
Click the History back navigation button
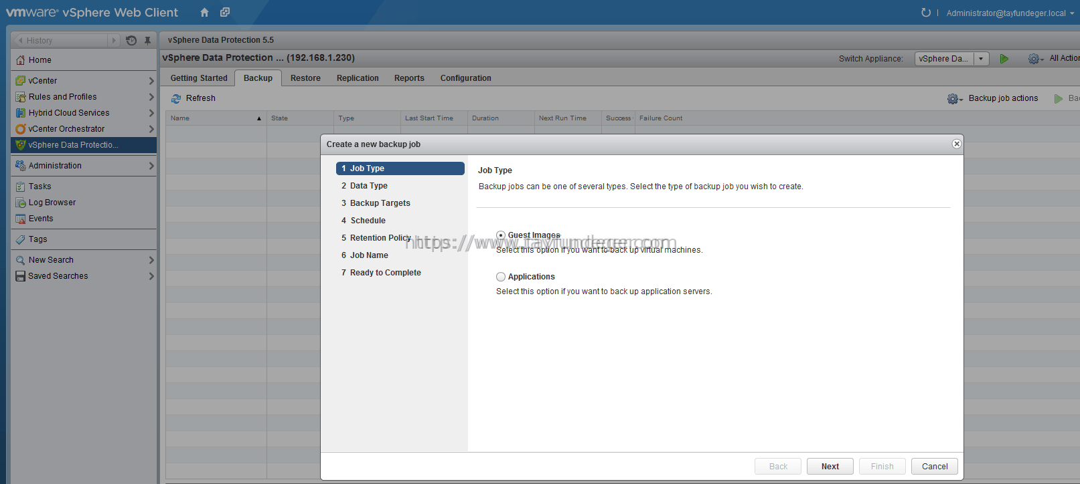pos(21,41)
